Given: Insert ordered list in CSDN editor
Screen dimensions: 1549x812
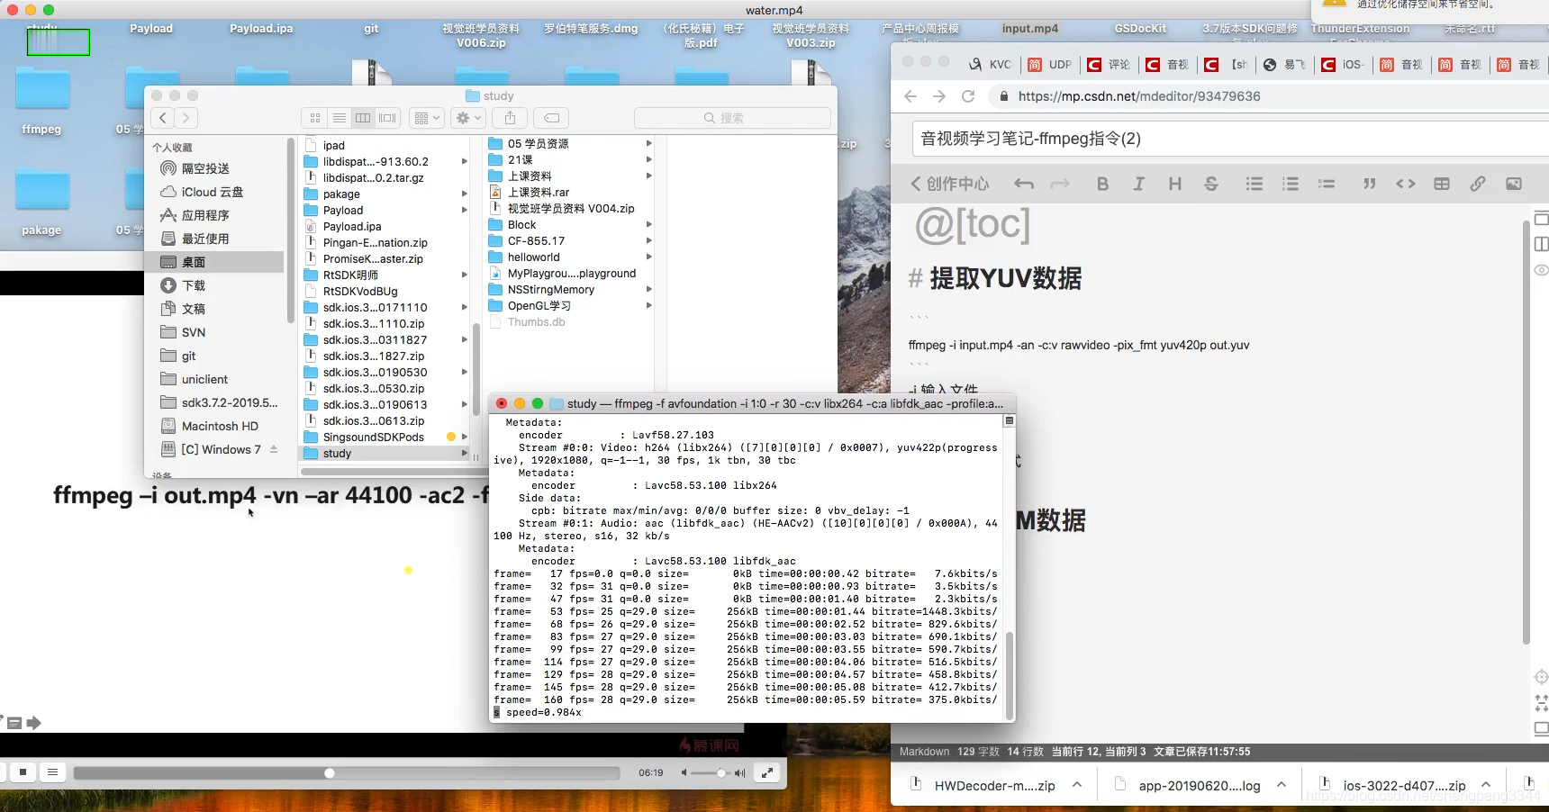Looking at the screenshot, I should (1291, 184).
